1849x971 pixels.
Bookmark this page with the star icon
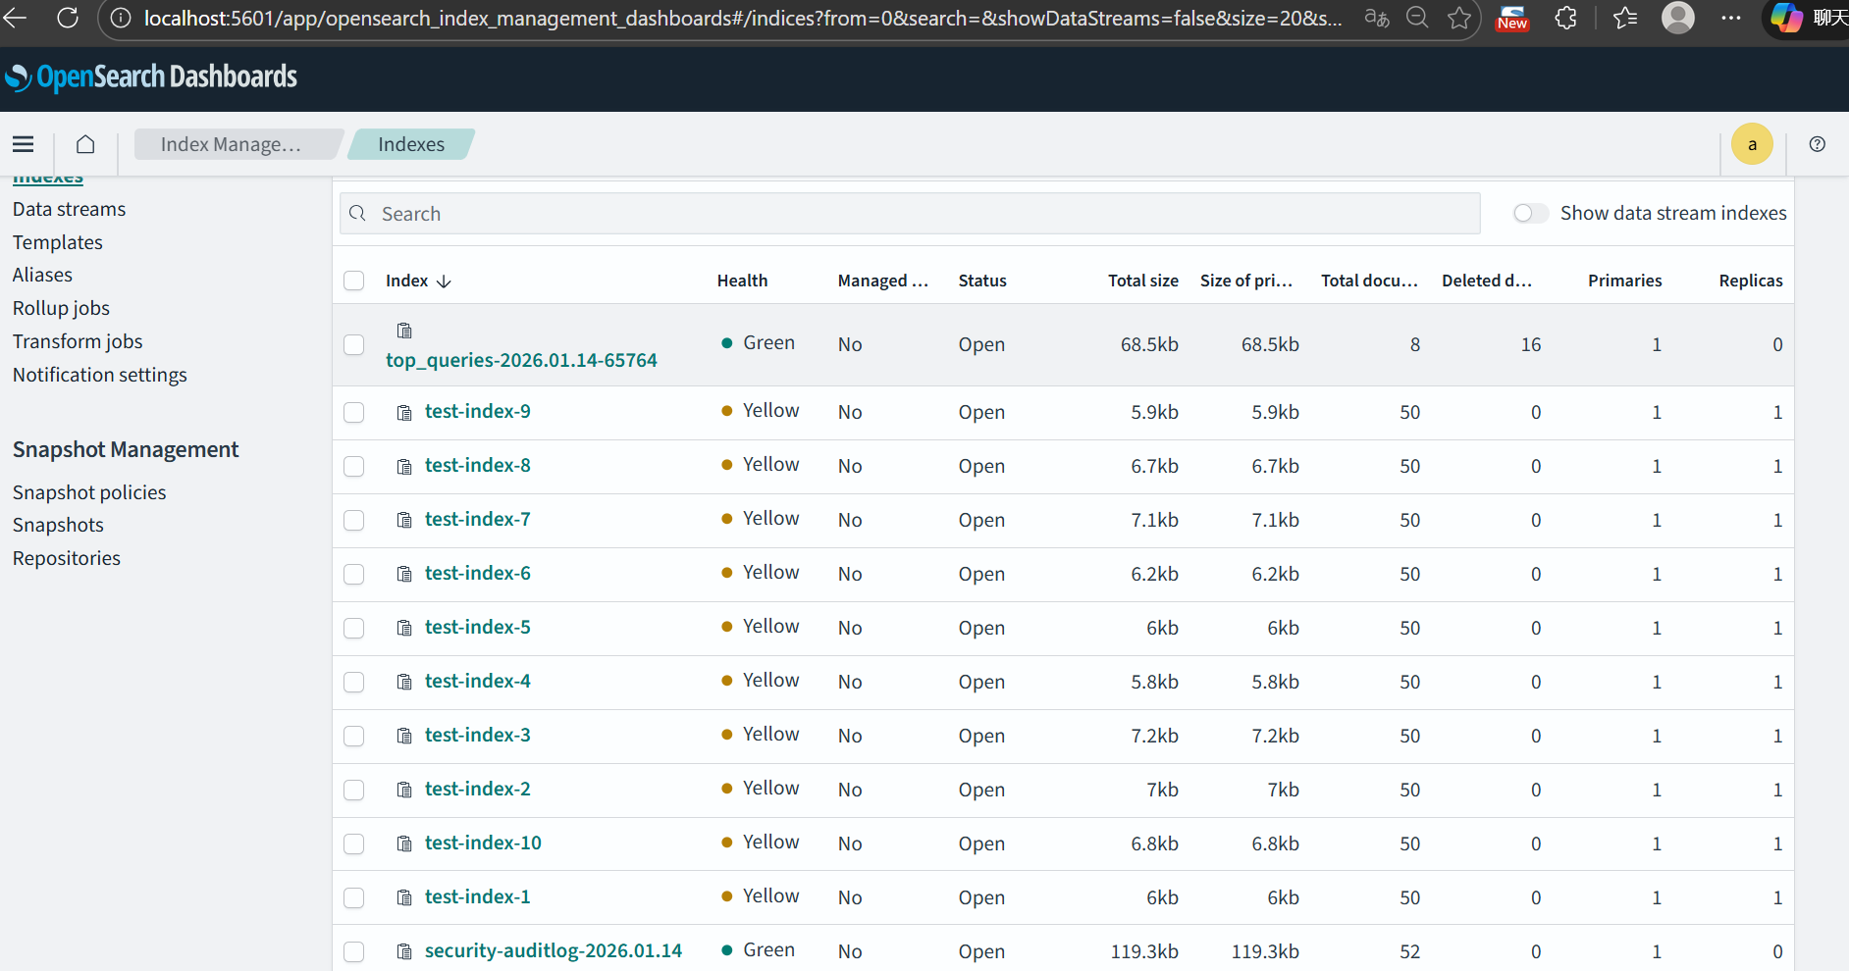1459,18
